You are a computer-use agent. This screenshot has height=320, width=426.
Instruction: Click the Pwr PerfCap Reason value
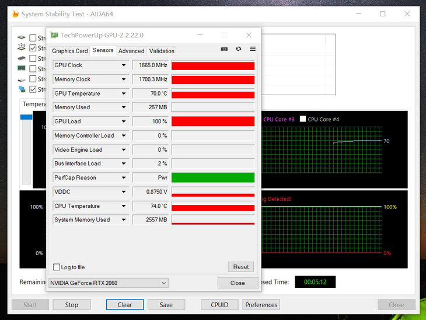150,178
